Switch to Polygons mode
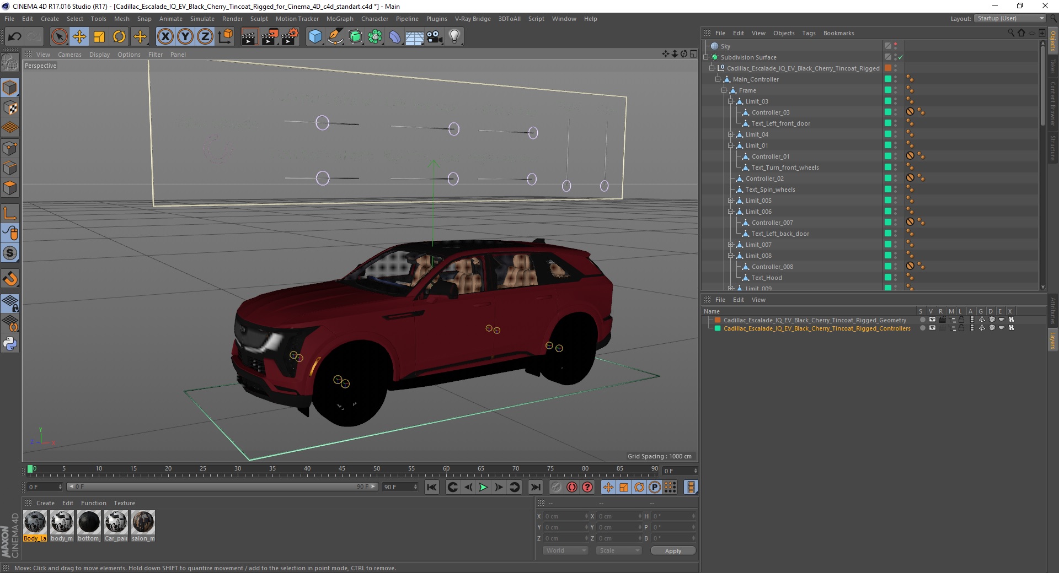This screenshot has width=1059, height=573. pyautogui.click(x=10, y=187)
